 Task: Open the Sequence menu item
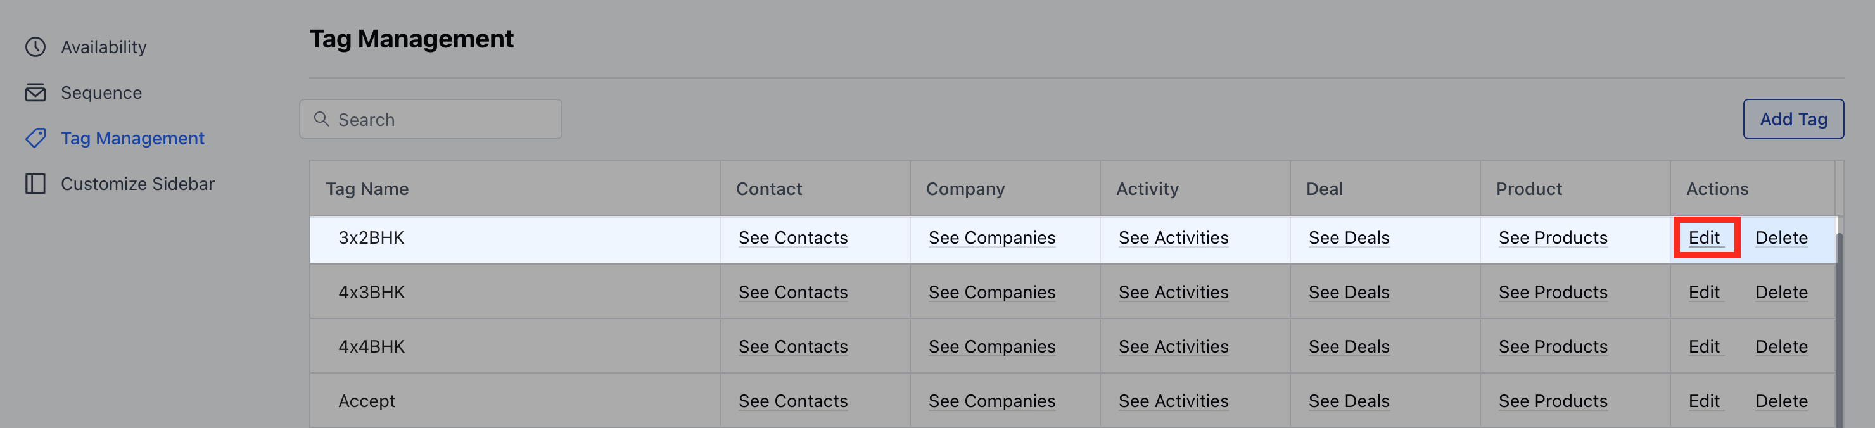pyautogui.click(x=101, y=92)
